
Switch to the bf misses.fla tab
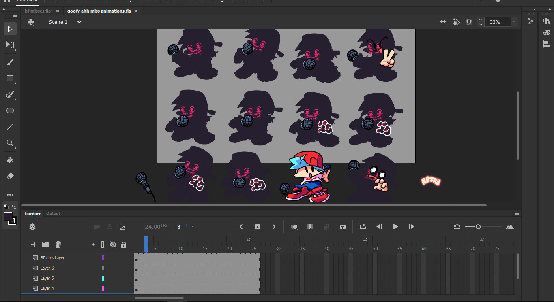click(x=39, y=11)
